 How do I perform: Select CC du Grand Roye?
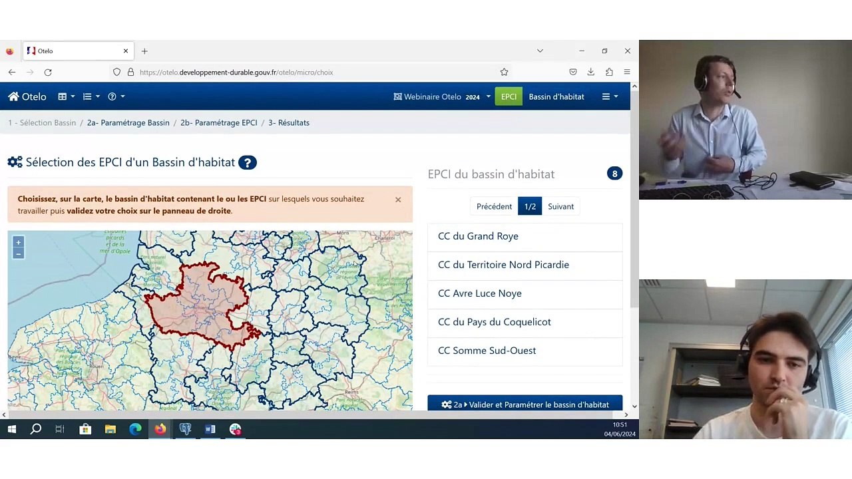[525, 236]
